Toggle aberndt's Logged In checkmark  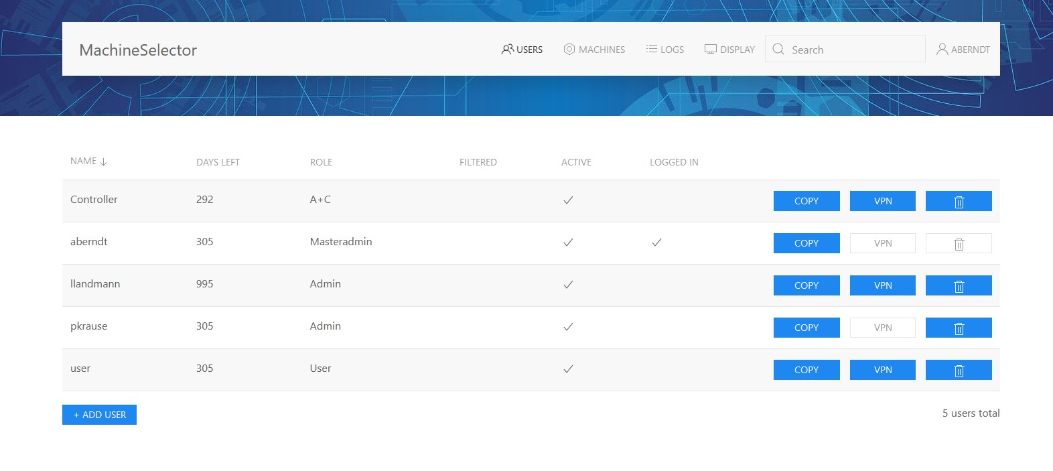tap(656, 243)
